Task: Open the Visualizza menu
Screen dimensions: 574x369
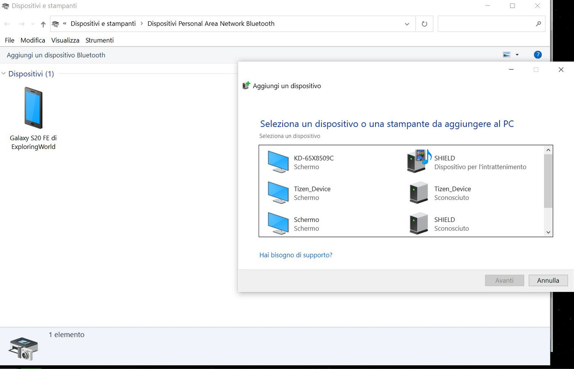Action: tap(65, 40)
